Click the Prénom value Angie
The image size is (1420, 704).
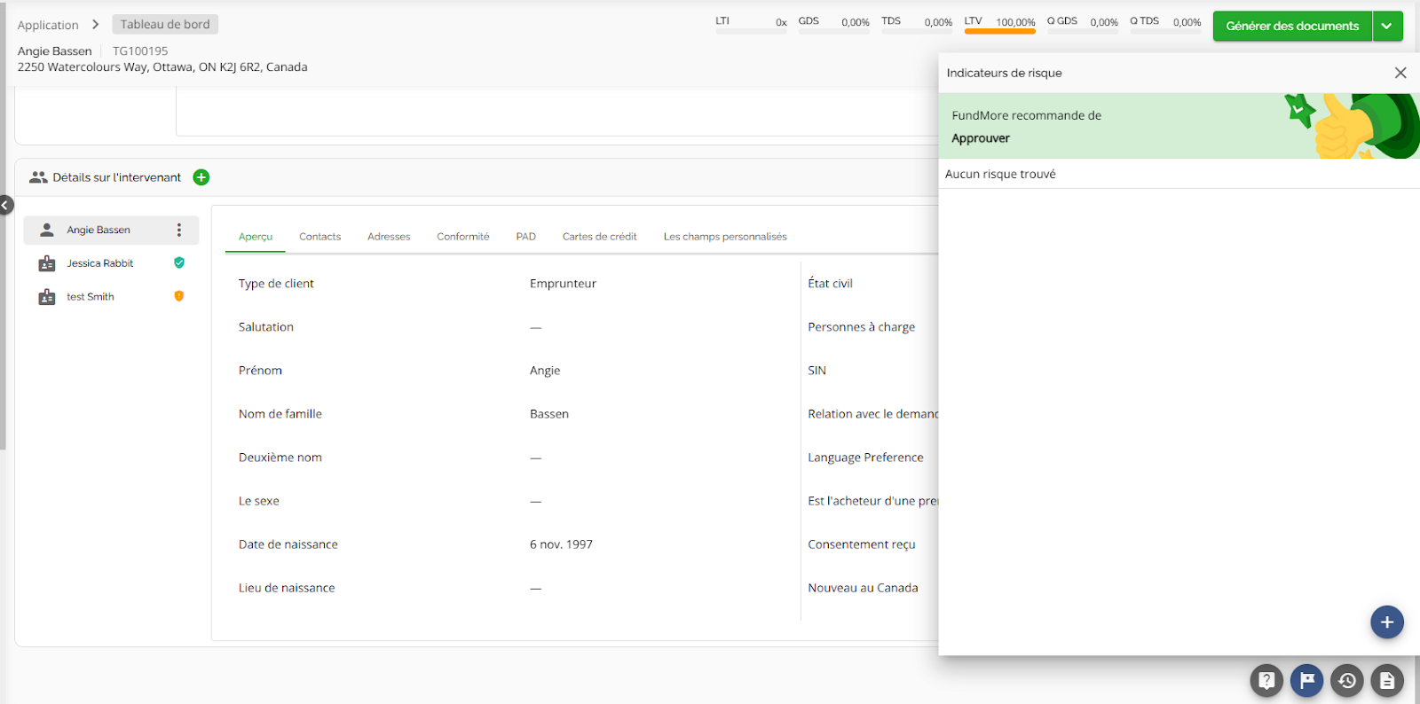[545, 371]
